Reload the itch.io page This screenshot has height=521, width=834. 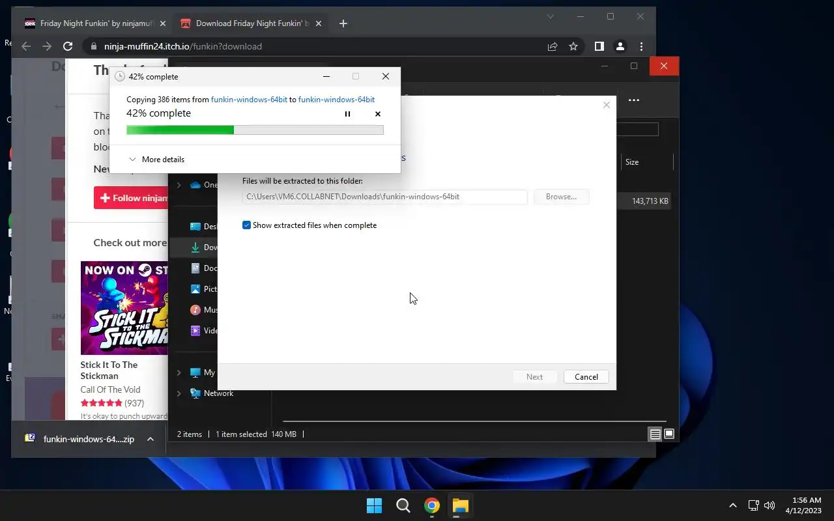point(68,46)
